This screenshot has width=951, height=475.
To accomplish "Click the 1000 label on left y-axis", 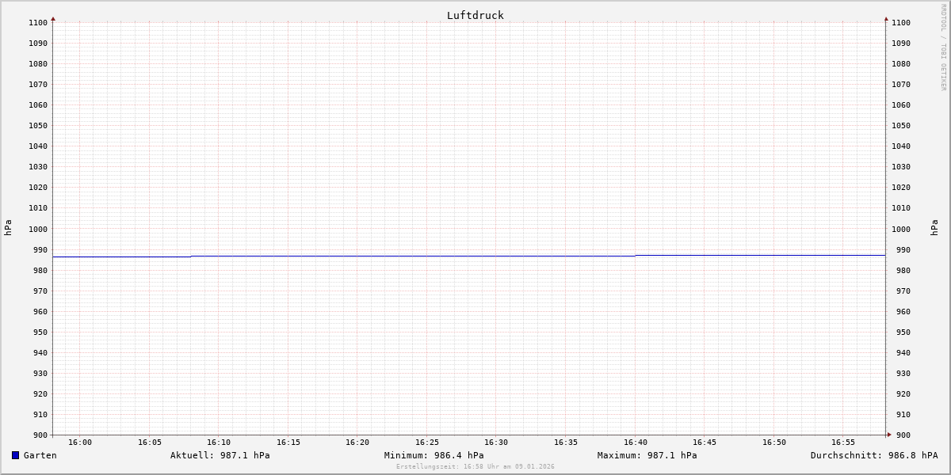I will coord(37,229).
